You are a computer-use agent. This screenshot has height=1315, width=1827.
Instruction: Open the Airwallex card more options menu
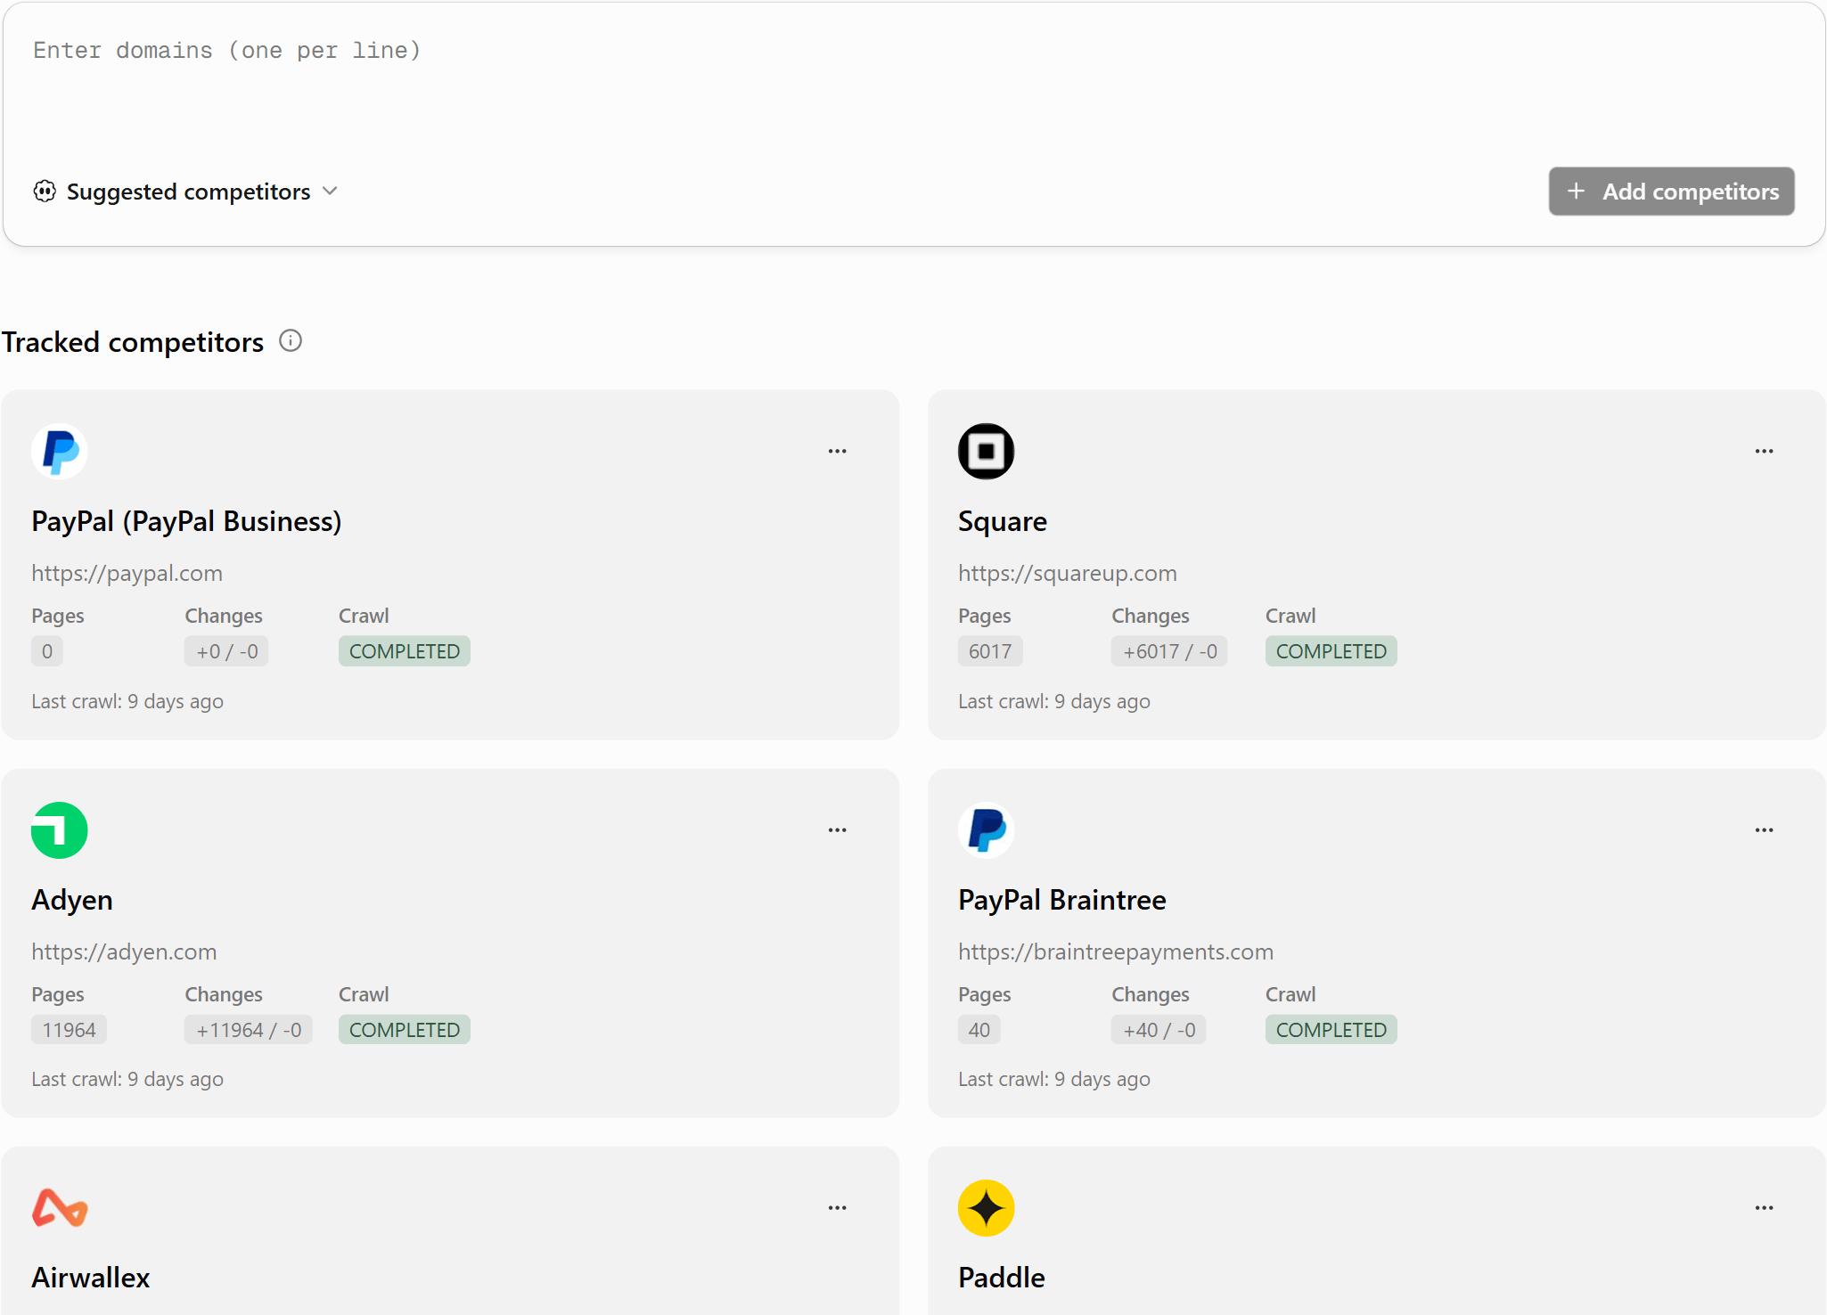click(x=838, y=1208)
